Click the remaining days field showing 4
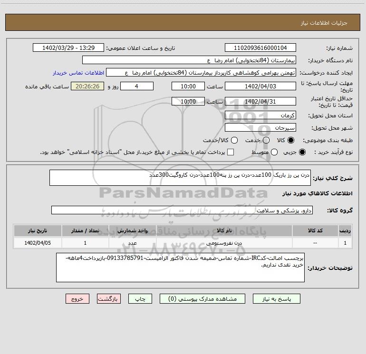Image resolution: width=366 pixels, height=354 pixels. point(137,86)
